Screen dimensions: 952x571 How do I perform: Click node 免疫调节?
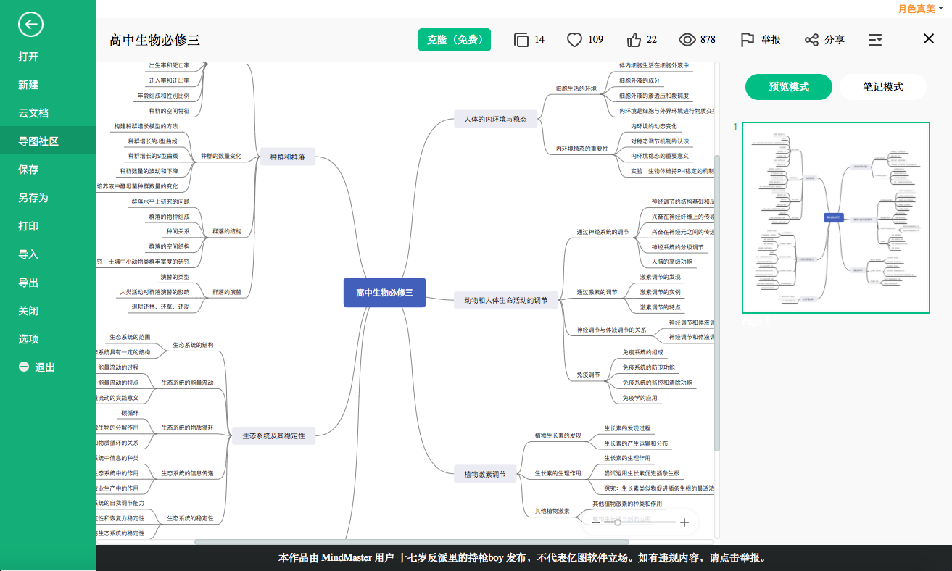pyautogui.click(x=588, y=375)
